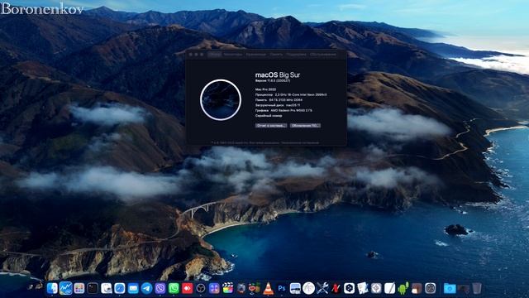Image resolution: width=529 pixels, height=298 pixels.
Task: Open the blue Downloads folder in dock
Action: (x=450, y=288)
